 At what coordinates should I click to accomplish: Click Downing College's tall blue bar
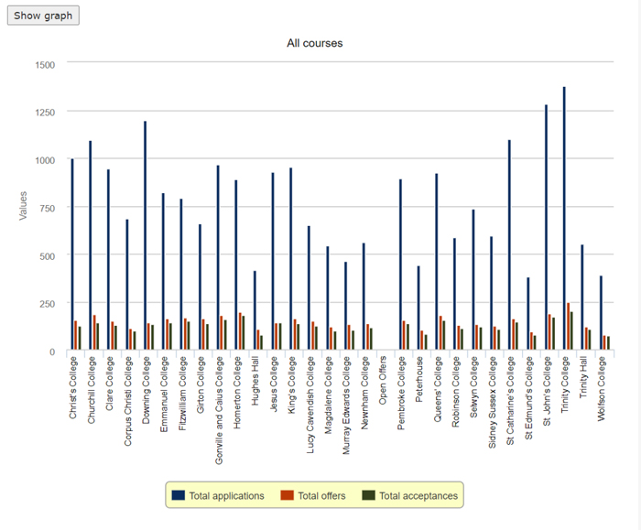[145, 236]
